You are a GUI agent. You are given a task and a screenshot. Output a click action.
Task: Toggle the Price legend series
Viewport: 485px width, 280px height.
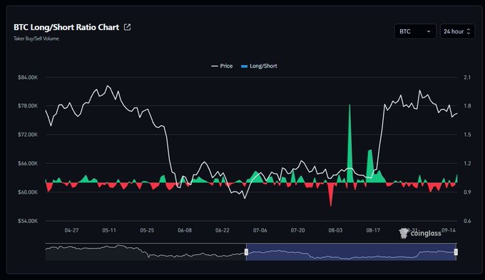point(222,66)
